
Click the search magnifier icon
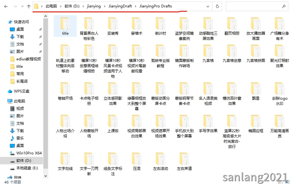click(x=284, y=6)
